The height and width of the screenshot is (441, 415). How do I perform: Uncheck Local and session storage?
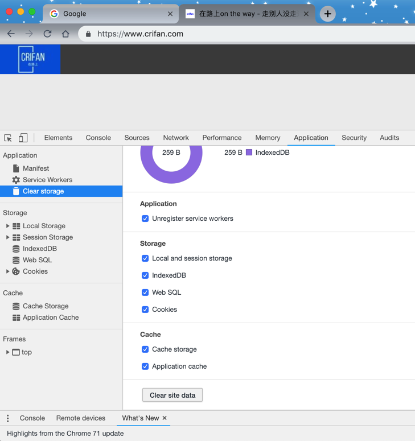[x=145, y=258]
